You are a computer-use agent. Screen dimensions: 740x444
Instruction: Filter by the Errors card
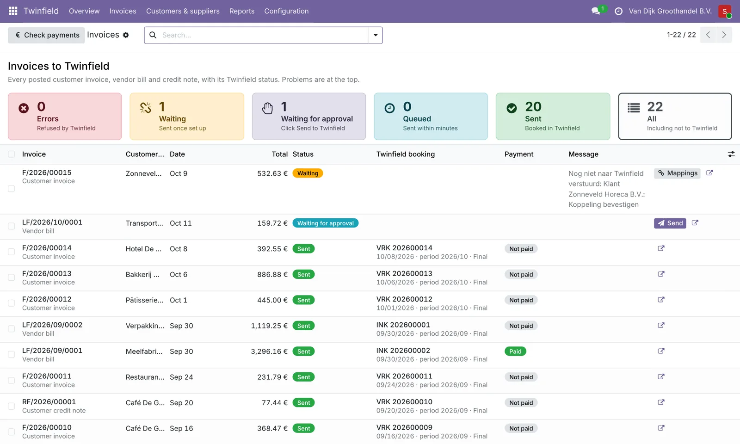(65, 117)
